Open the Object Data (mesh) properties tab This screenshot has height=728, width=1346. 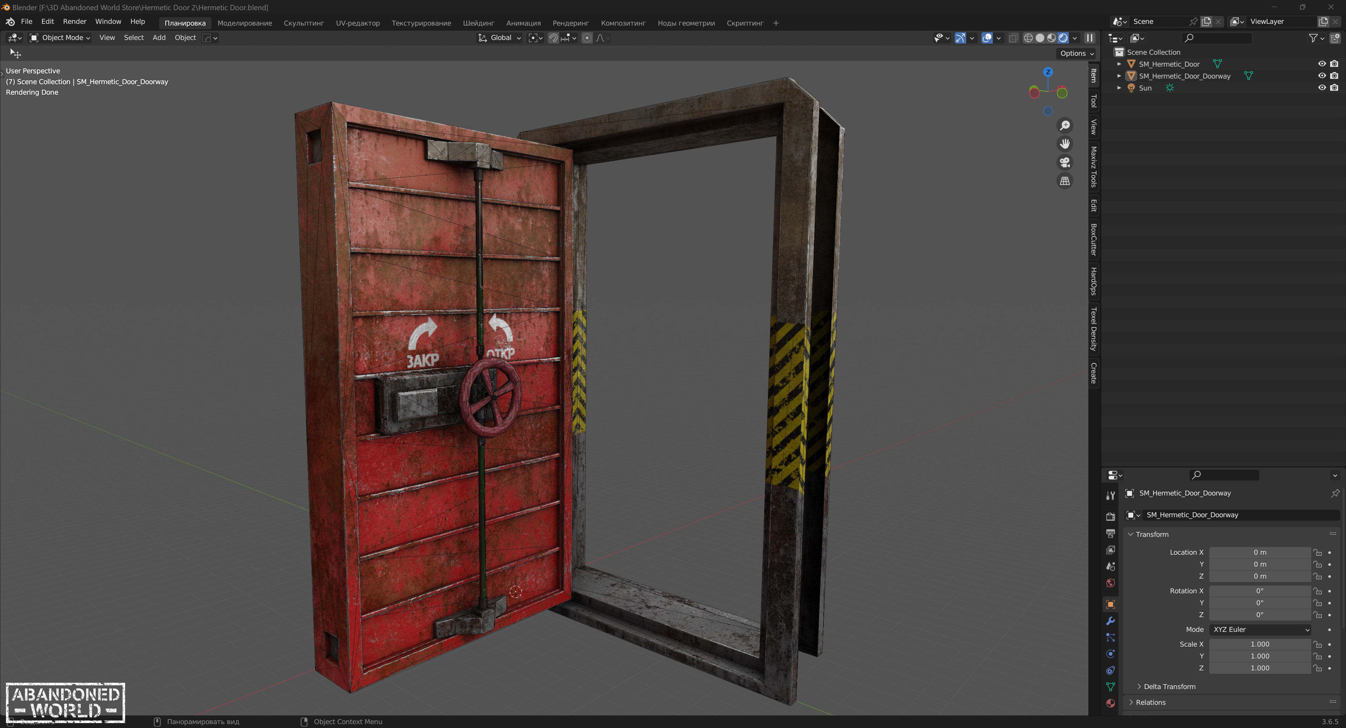tap(1110, 687)
